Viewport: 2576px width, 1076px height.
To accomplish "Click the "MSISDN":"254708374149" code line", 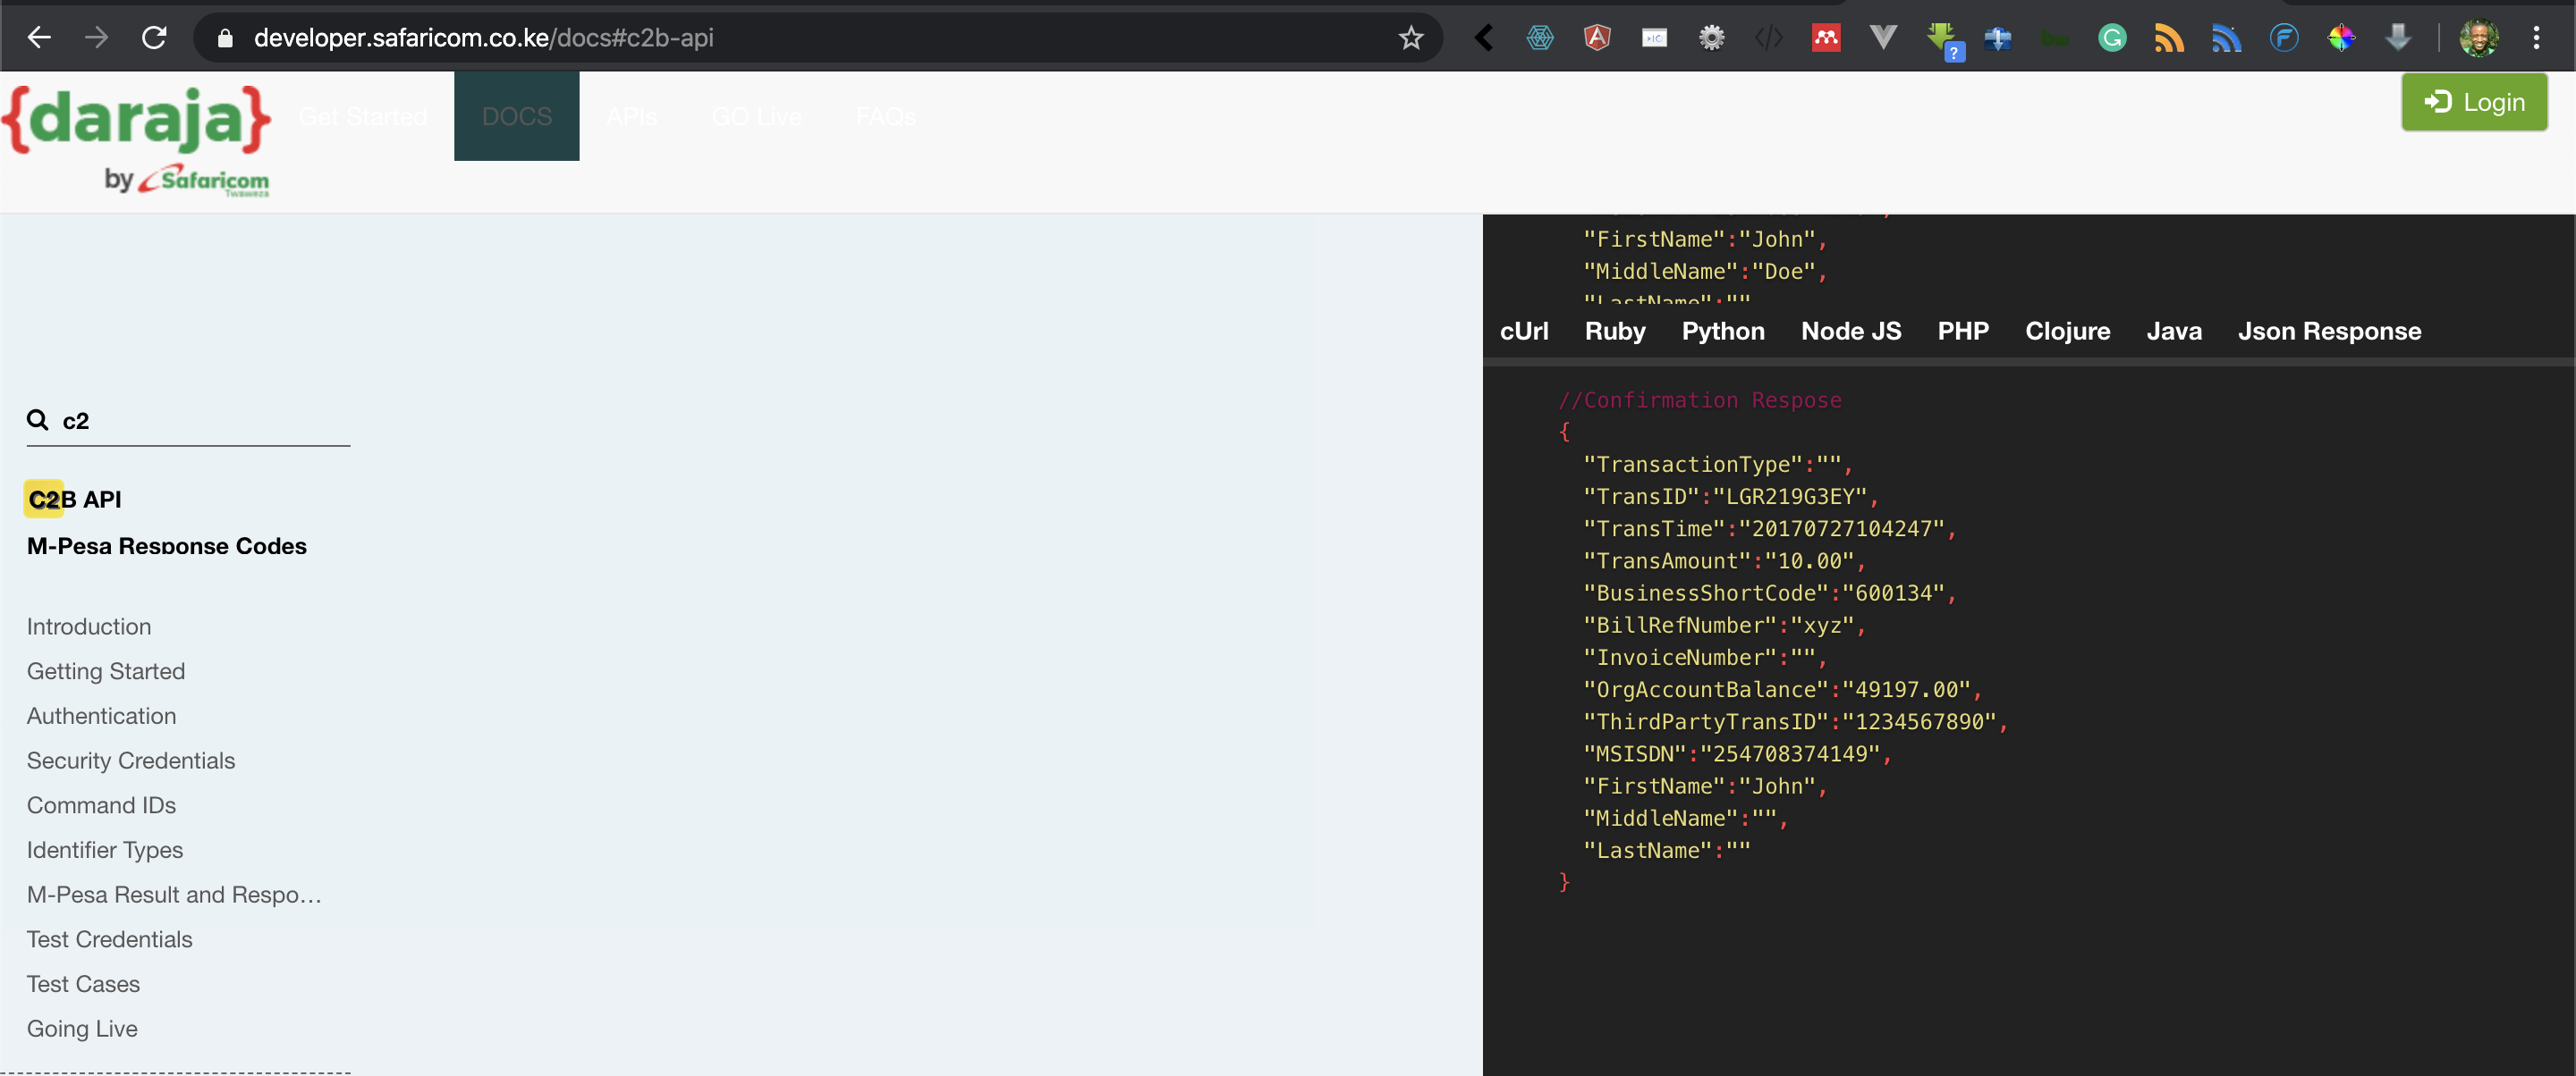I will [1737, 753].
